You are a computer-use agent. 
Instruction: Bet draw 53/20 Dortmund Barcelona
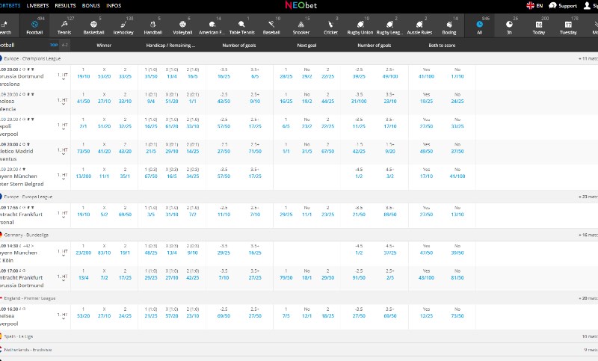104,76
